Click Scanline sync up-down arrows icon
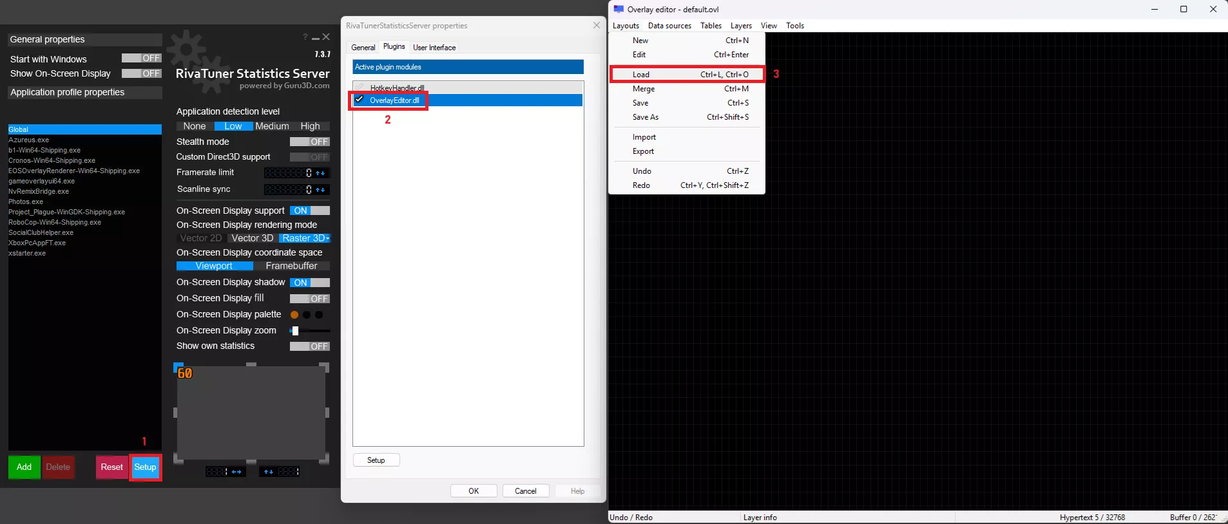Image resolution: width=1228 pixels, height=524 pixels. 320,190
